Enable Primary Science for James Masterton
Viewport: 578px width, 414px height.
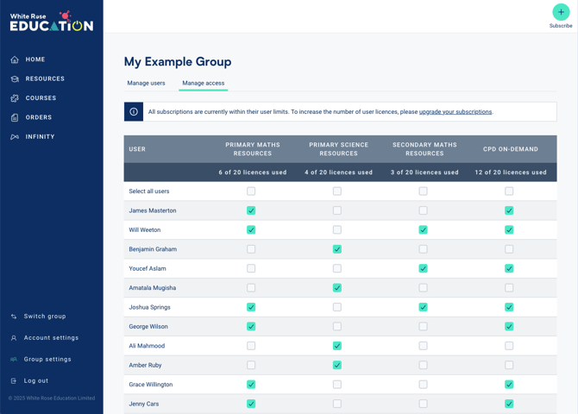point(337,210)
